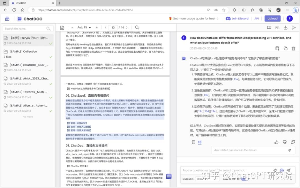Open the source pages icon beside 13

193,142
